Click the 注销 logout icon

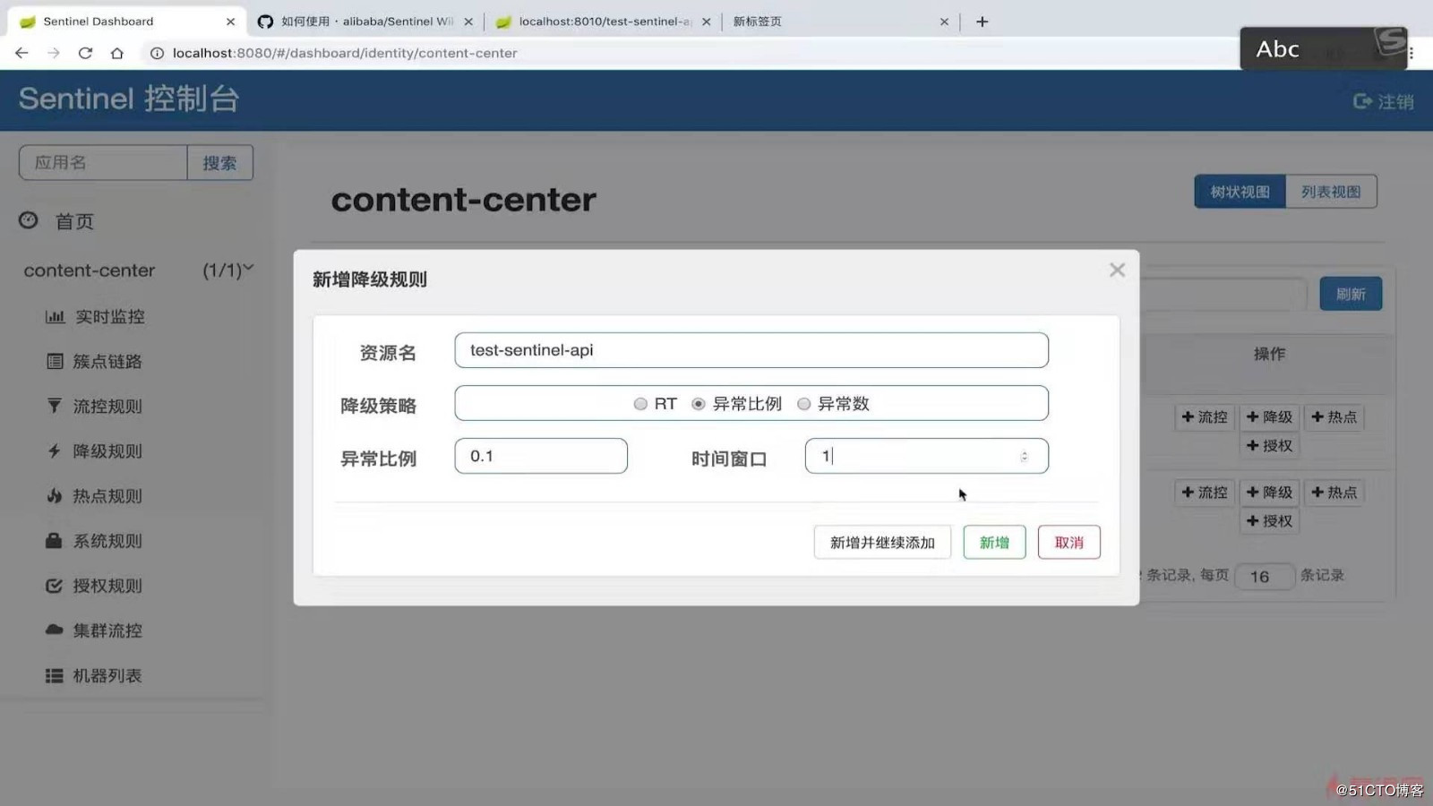click(x=1361, y=101)
